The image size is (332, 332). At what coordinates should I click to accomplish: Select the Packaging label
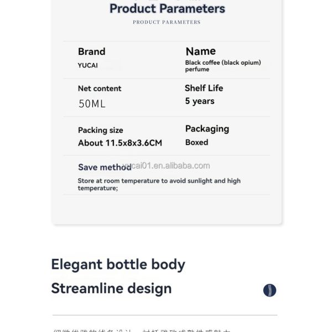[207, 129]
